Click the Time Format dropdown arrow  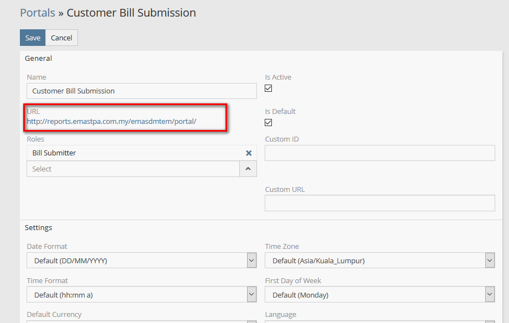pos(251,295)
